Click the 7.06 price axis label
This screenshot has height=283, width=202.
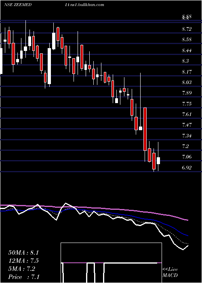pos(187,157)
